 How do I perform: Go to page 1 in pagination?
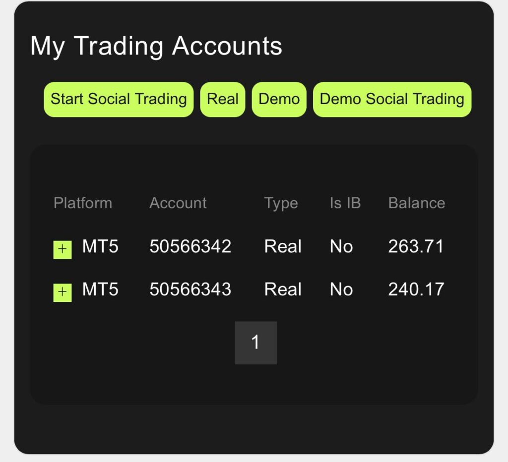(x=255, y=343)
